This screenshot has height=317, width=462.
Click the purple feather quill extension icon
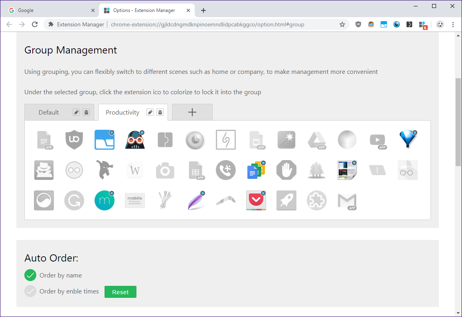[196, 200]
